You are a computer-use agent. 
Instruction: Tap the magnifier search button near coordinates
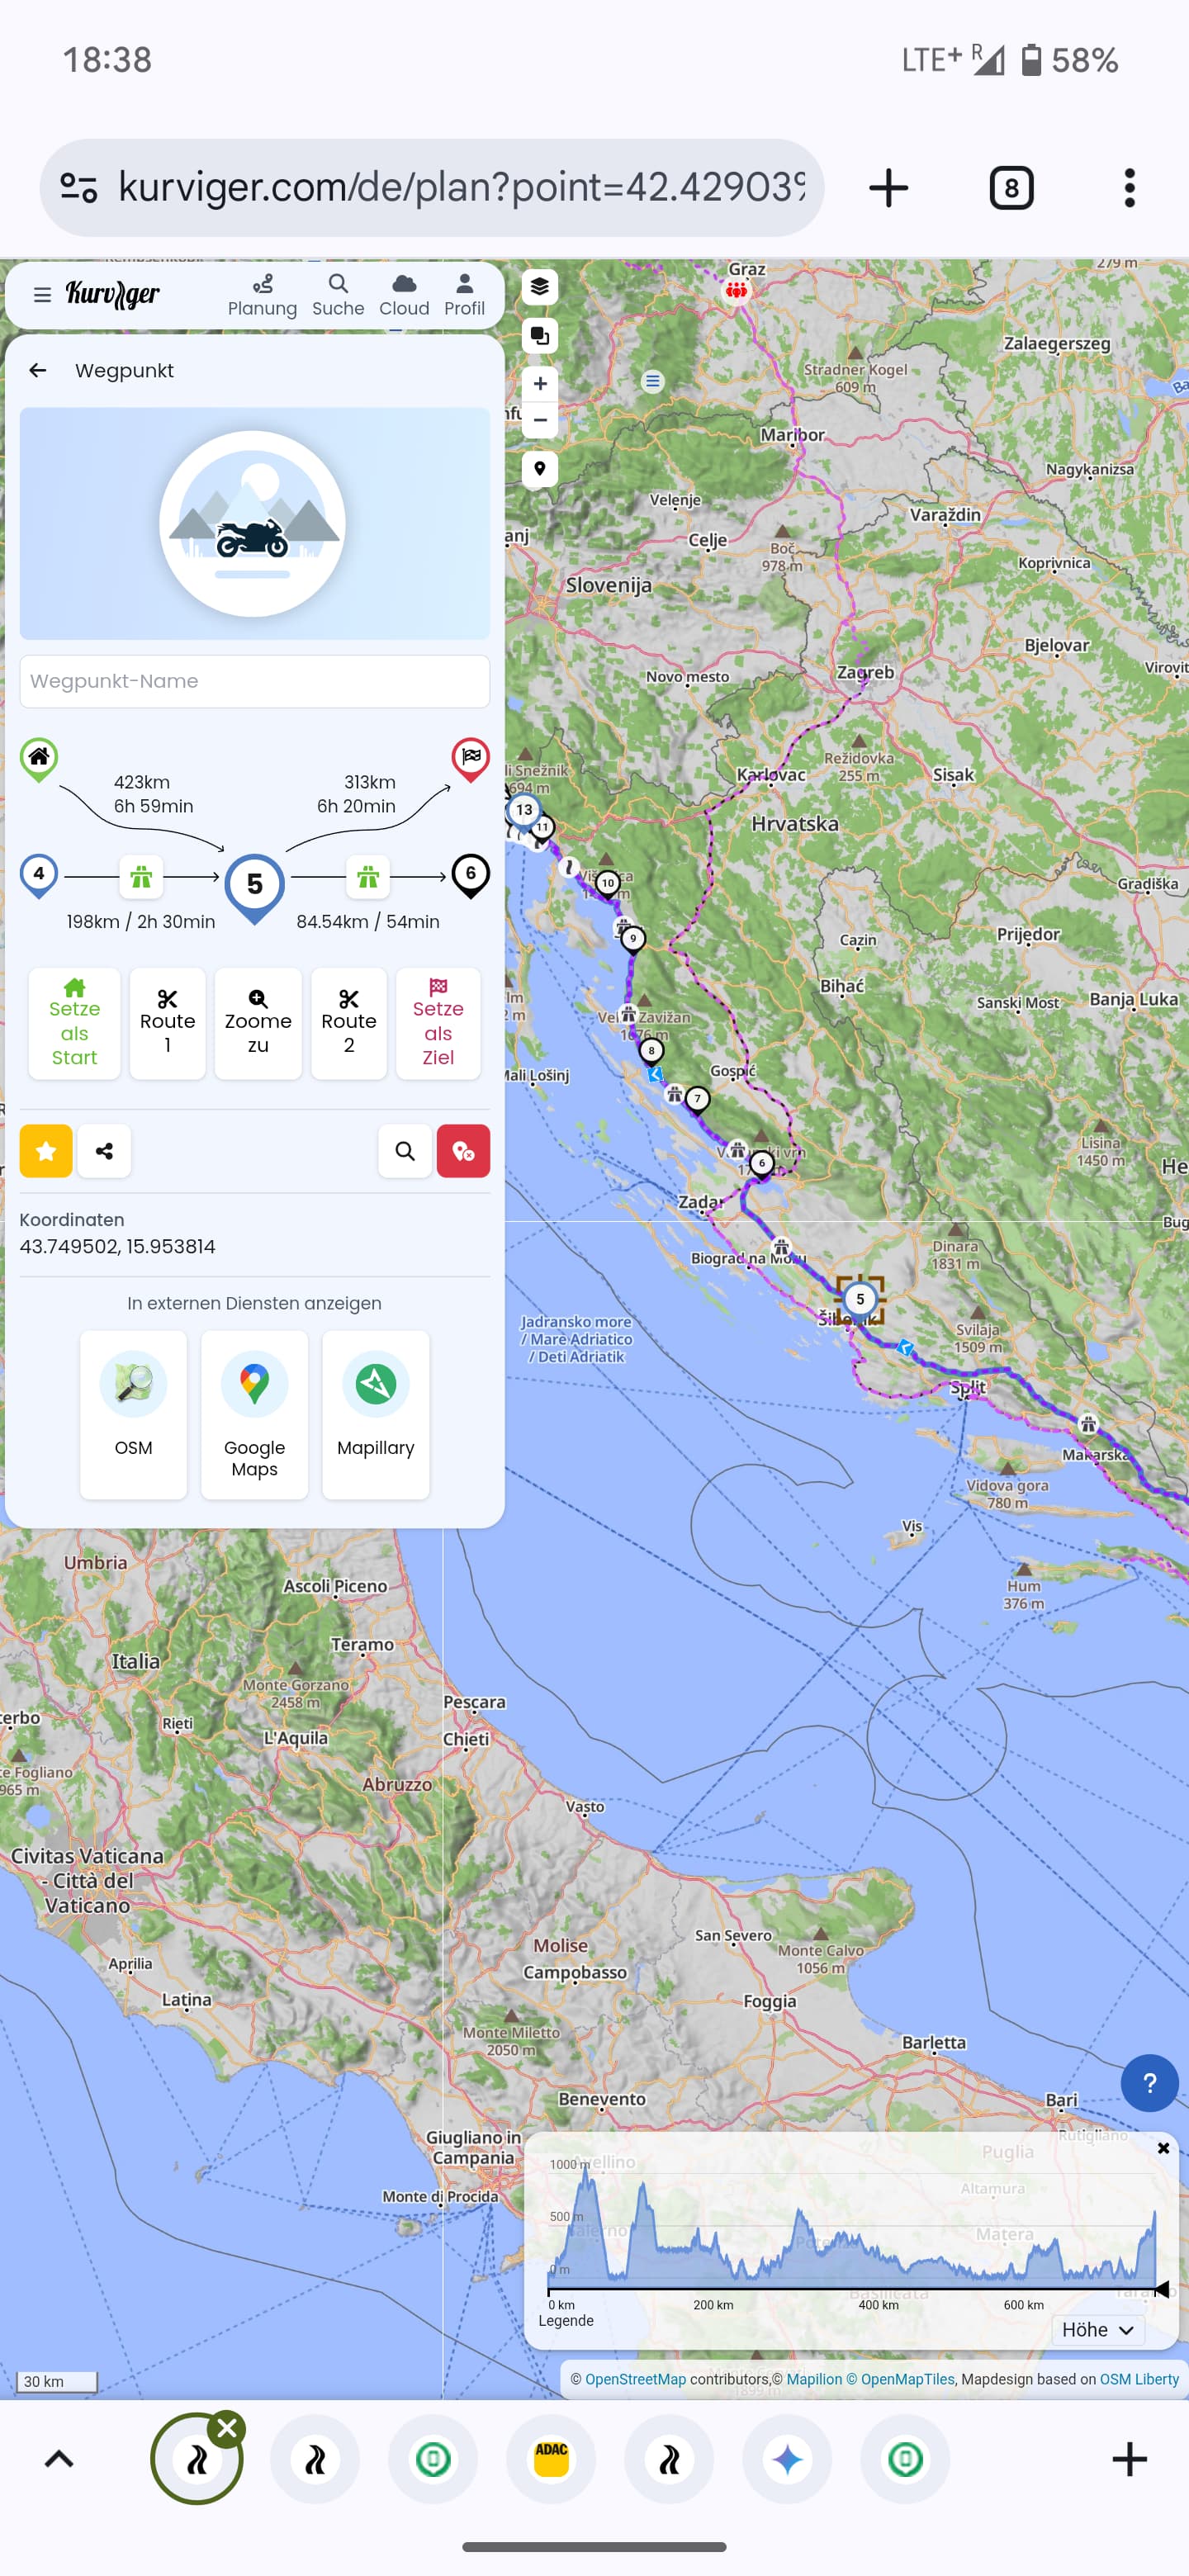405,1150
